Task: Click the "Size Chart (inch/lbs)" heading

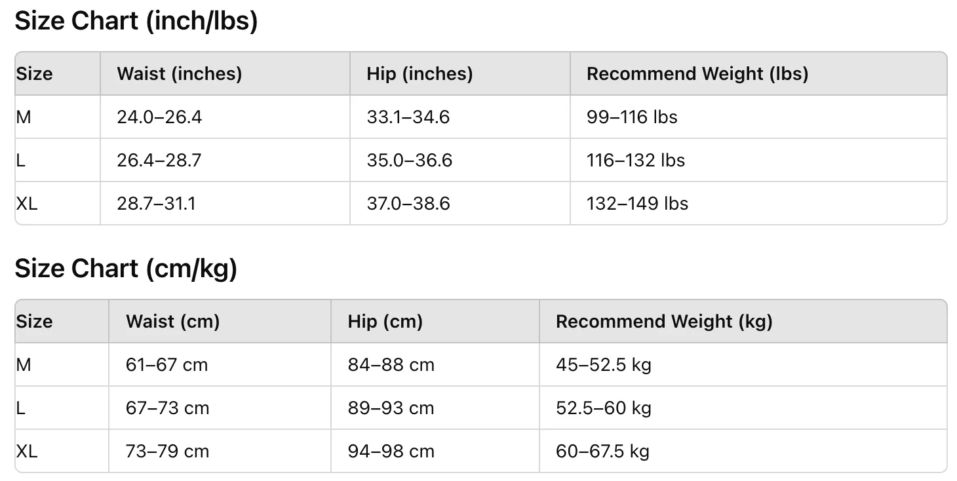Action: click(136, 22)
